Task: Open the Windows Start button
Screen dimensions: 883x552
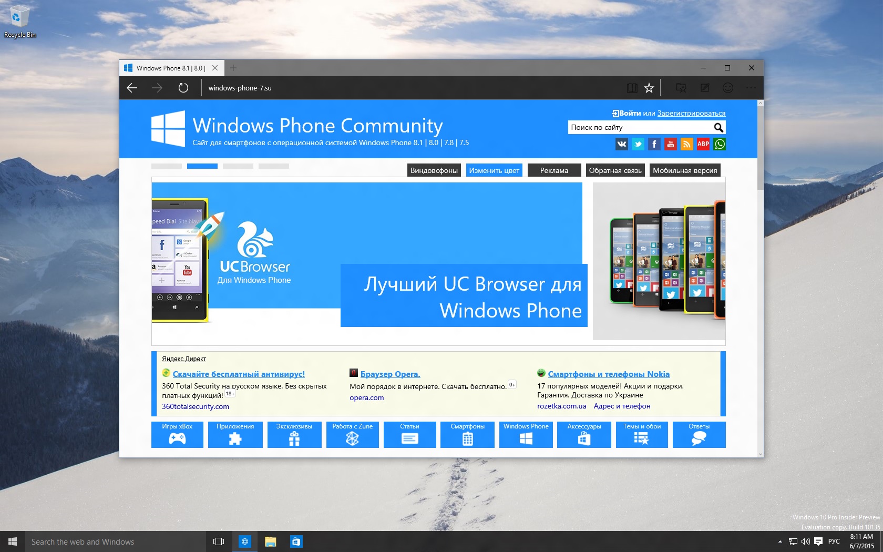Action: coord(13,541)
